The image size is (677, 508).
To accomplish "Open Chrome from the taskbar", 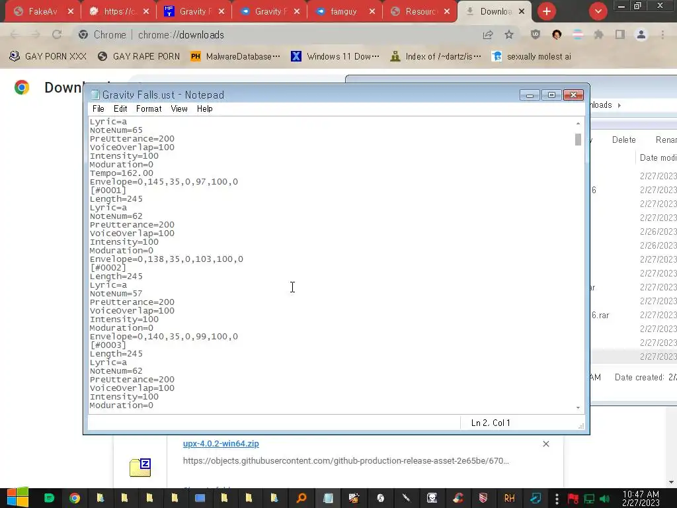I will (74, 498).
